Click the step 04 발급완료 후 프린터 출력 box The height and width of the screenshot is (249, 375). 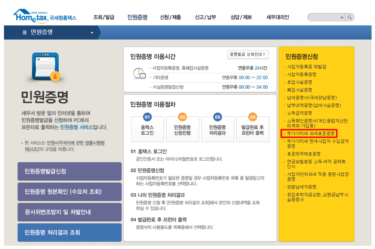252,129
